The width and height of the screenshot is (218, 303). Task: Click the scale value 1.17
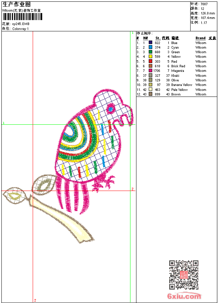coord(204,23)
